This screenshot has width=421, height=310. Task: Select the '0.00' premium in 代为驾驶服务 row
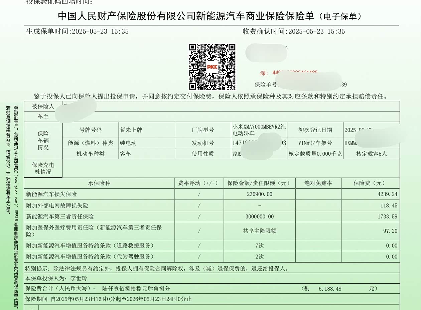392,257
